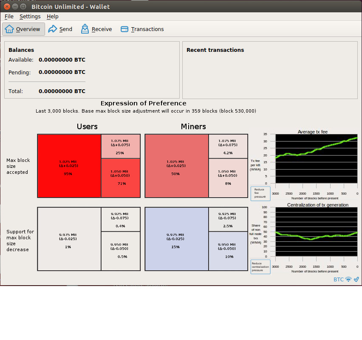Click the Transactions card icon
The image size is (362, 340).
[x=124, y=29]
